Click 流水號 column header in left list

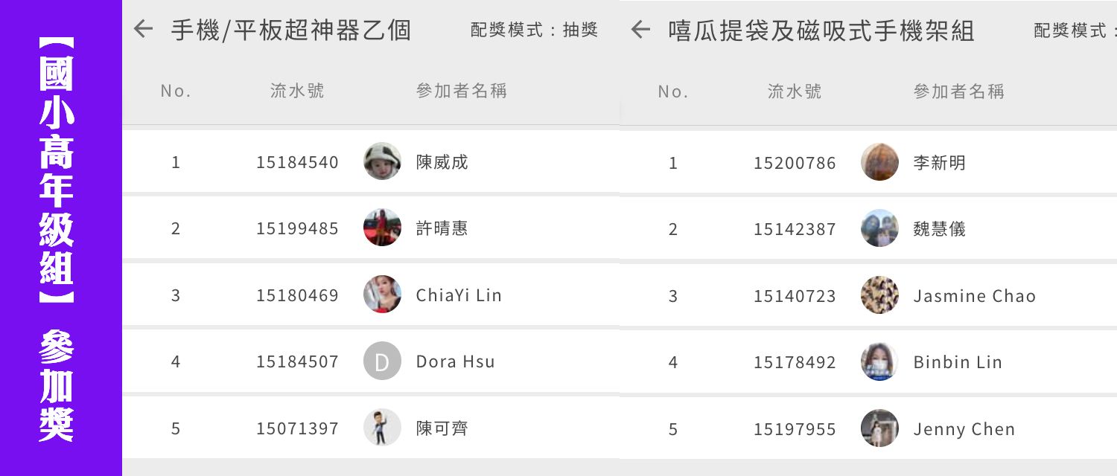click(297, 91)
